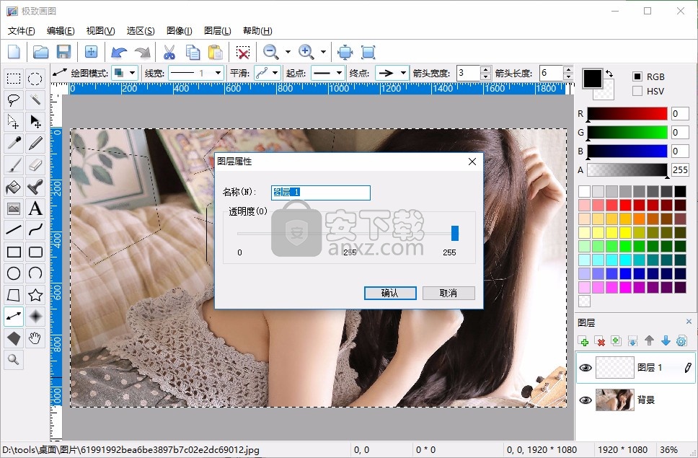Screen dimensions: 698x458
Task: Open a file using the folder icon
Action: (40, 52)
